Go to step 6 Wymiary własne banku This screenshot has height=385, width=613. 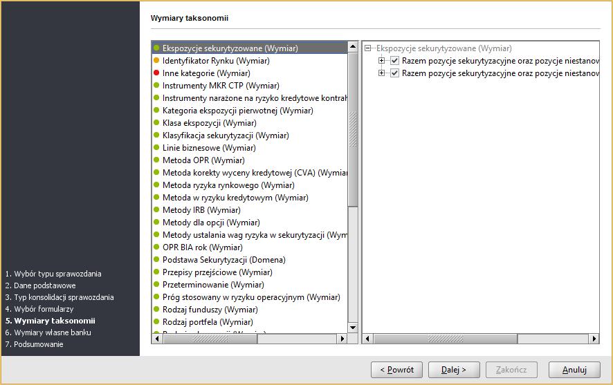[48, 332]
